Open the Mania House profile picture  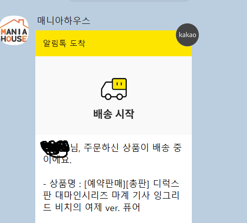(14, 30)
